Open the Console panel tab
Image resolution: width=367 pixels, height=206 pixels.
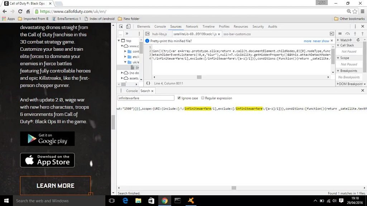click(x=160, y=26)
